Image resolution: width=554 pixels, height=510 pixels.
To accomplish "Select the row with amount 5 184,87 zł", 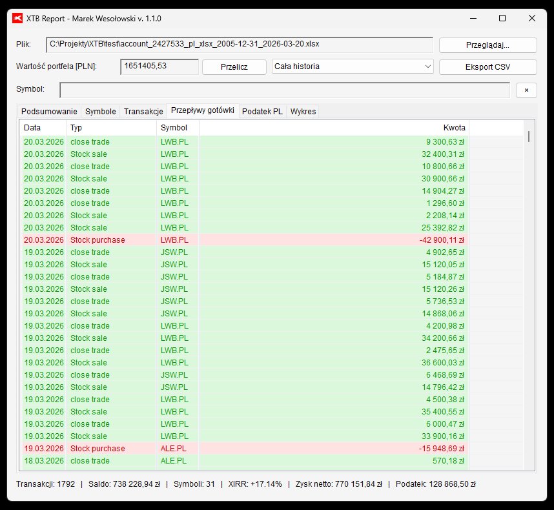I will [244, 277].
